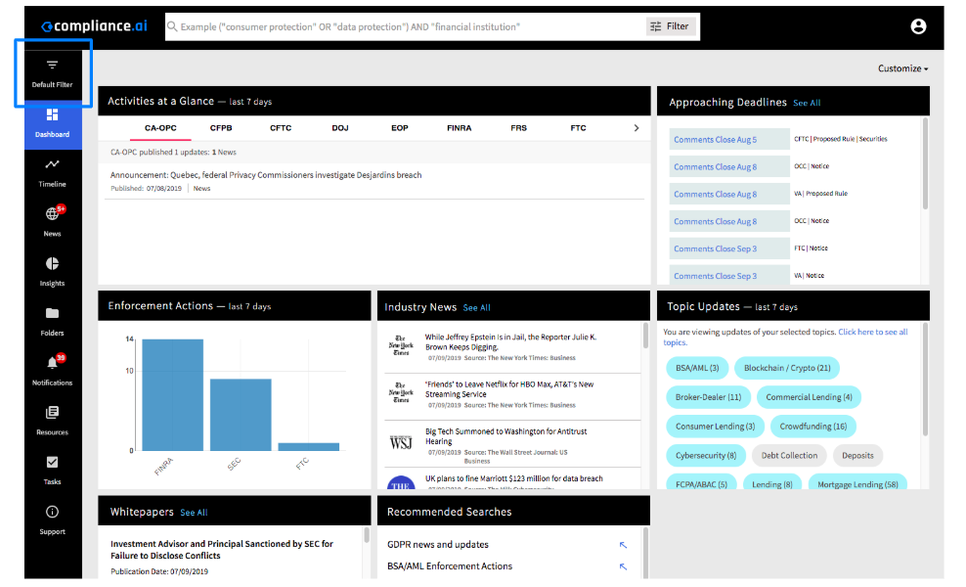This screenshot has width=966, height=587.
Task: Run the BSA/AML Enforcement Actions arrow icon
Action: click(623, 566)
